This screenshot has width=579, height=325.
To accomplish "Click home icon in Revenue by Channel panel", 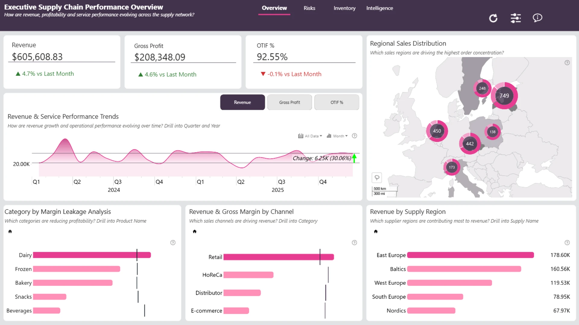I will pos(195,231).
